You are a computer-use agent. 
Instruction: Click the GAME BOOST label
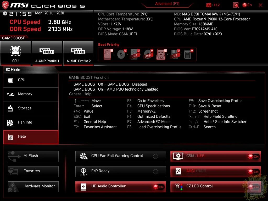[13, 38]
